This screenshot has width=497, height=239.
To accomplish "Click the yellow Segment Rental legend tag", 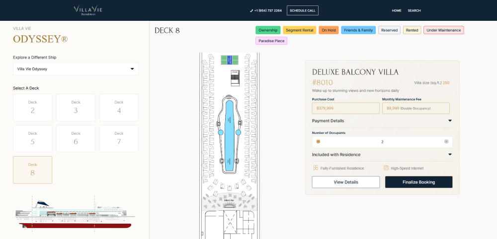I will (300, 30).
